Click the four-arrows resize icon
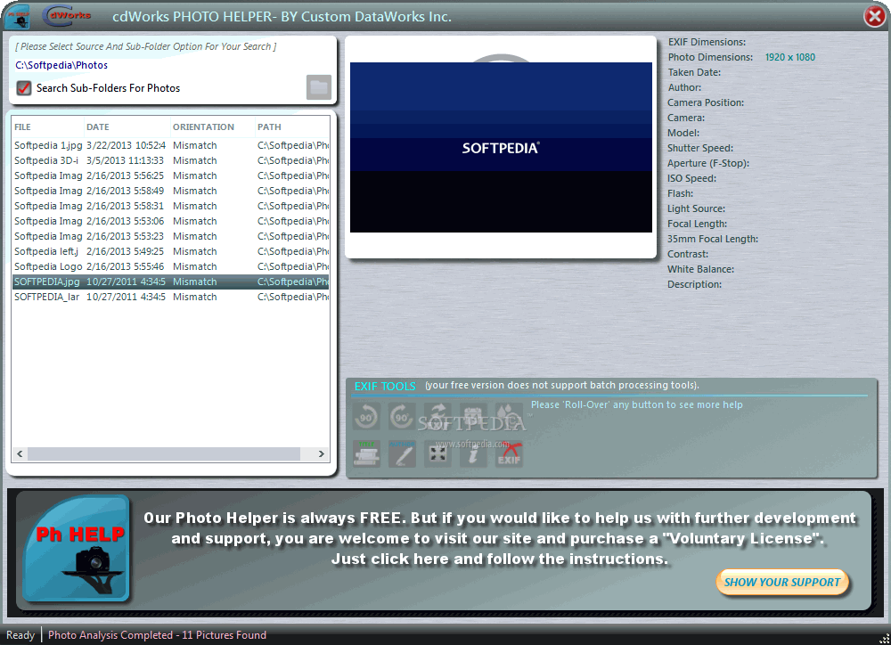 click(x=437, y=453)
